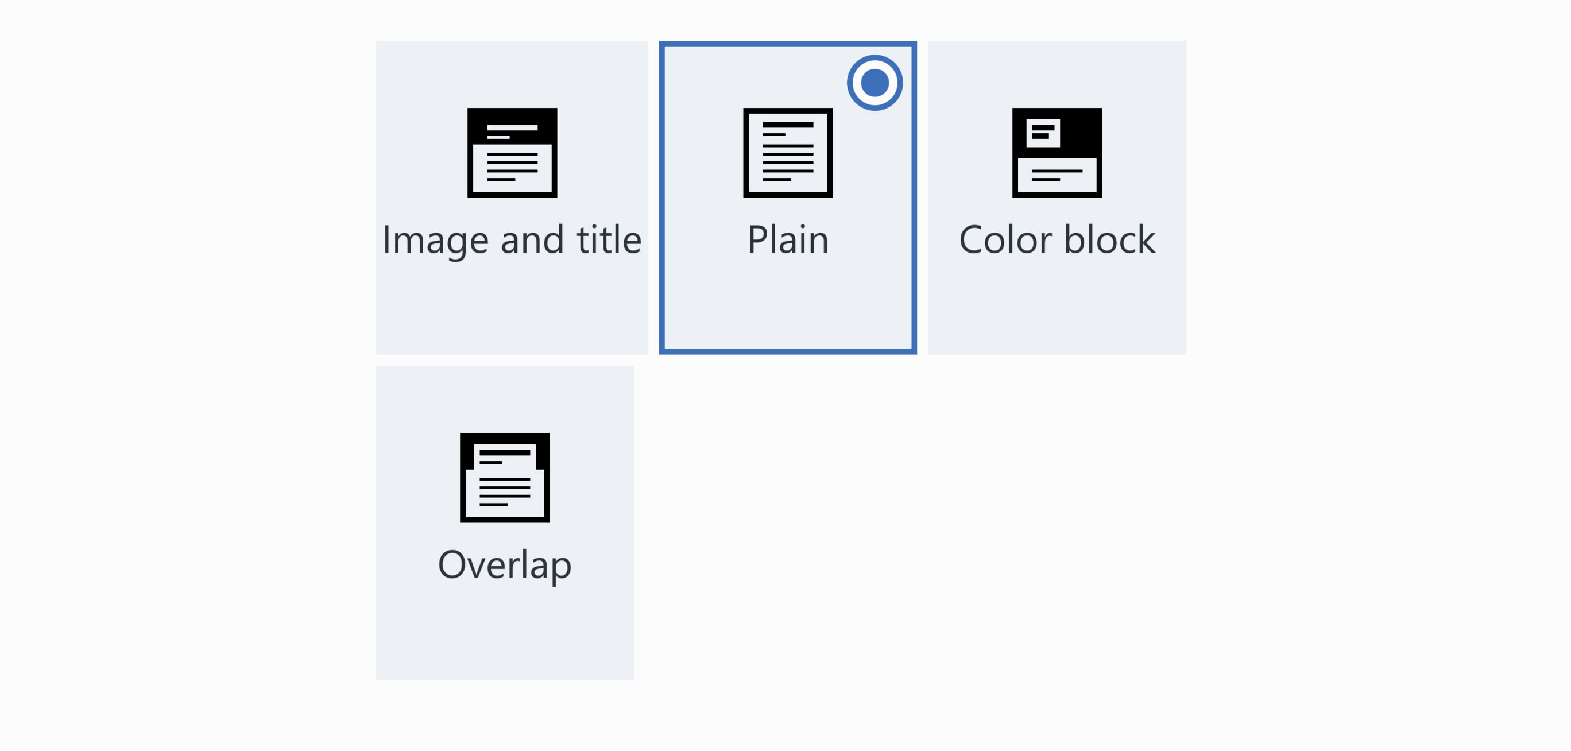Click the "Overlap" text label

tap(504, 564)
